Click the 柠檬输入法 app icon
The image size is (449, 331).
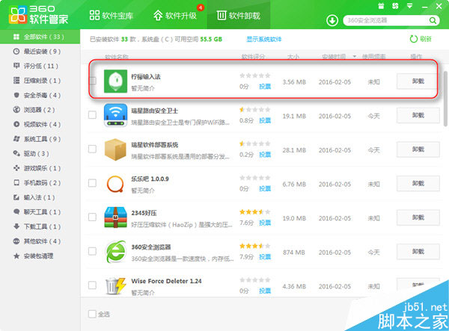115,81
